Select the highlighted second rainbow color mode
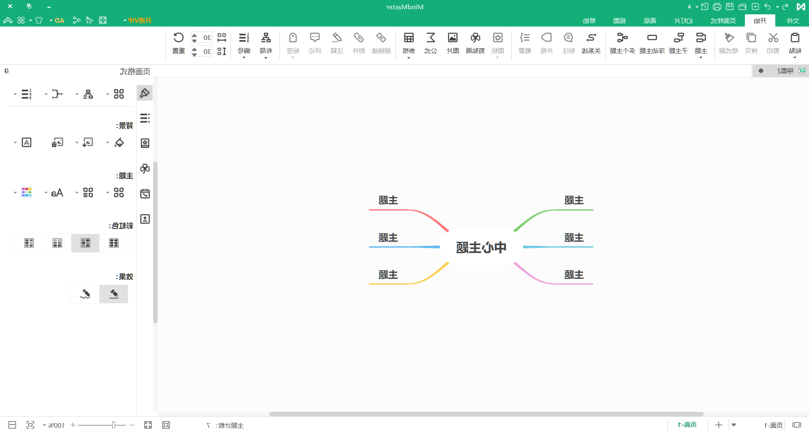 point(85,243)
